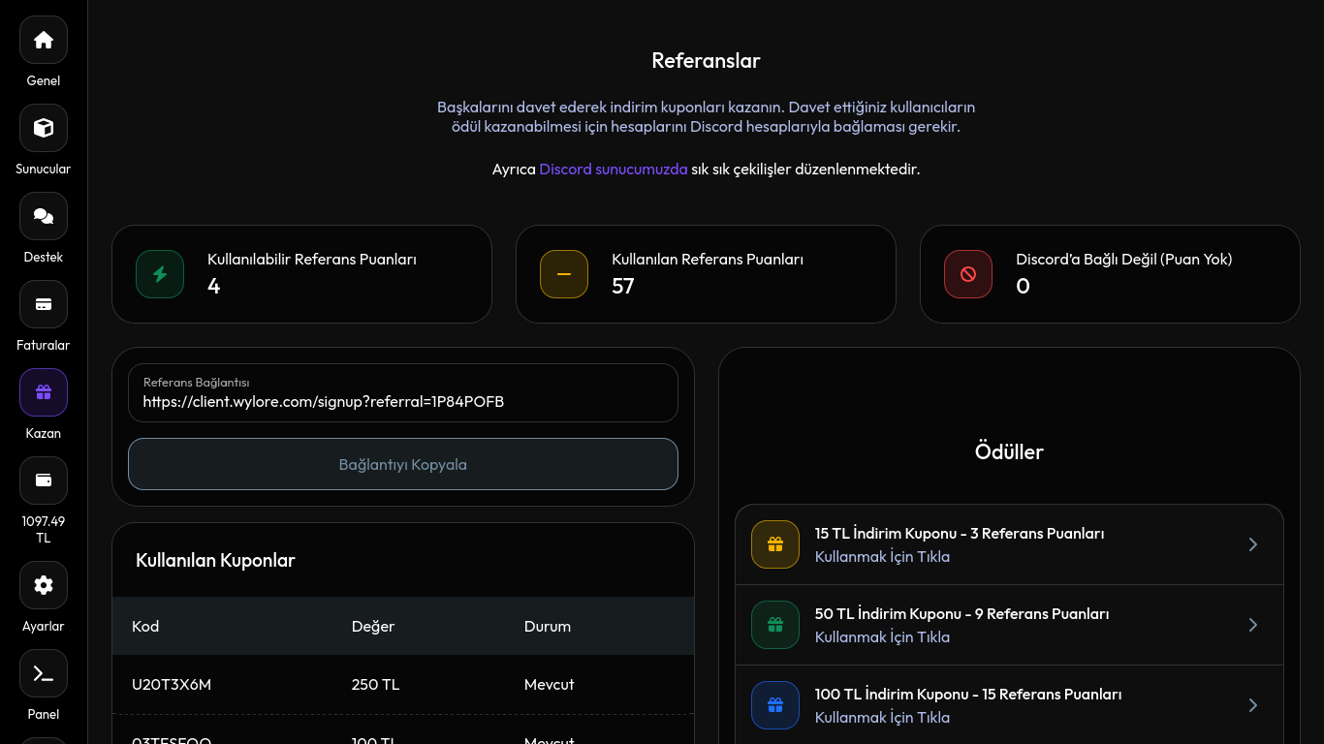Viewport: 1324px width, 744px height.
Task: Expand the 100 TL coupon reward chevron
Action: (1252, 705)
